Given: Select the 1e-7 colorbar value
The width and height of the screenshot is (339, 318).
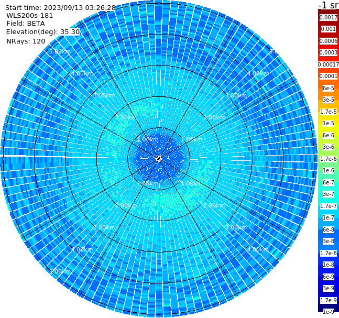Looking at the screenshot, I should [329, 217].
